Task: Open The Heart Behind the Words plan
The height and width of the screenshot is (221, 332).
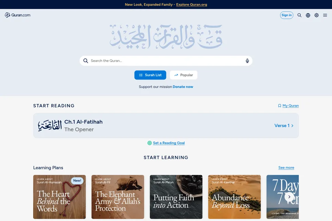Action: (59, 197)
